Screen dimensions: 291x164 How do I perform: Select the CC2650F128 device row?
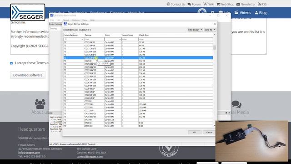(x=138, y=95)
